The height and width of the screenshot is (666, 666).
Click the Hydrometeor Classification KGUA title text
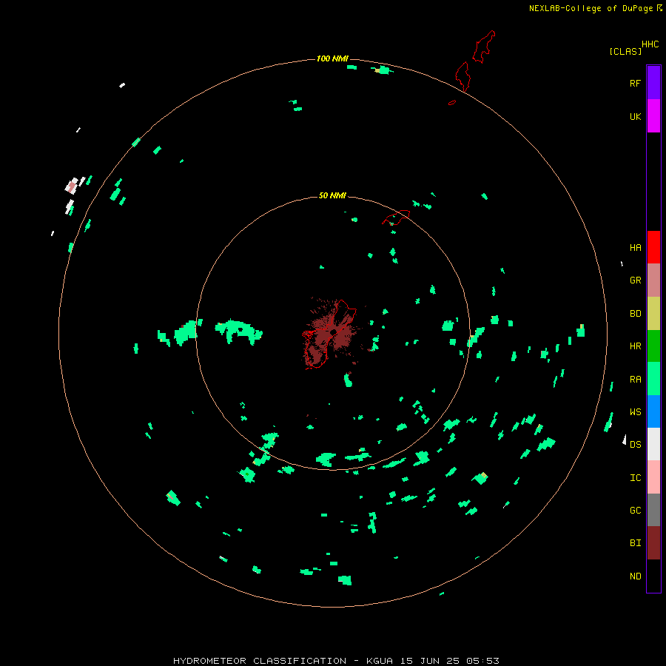pyautogui.click(x=336, y=661)
